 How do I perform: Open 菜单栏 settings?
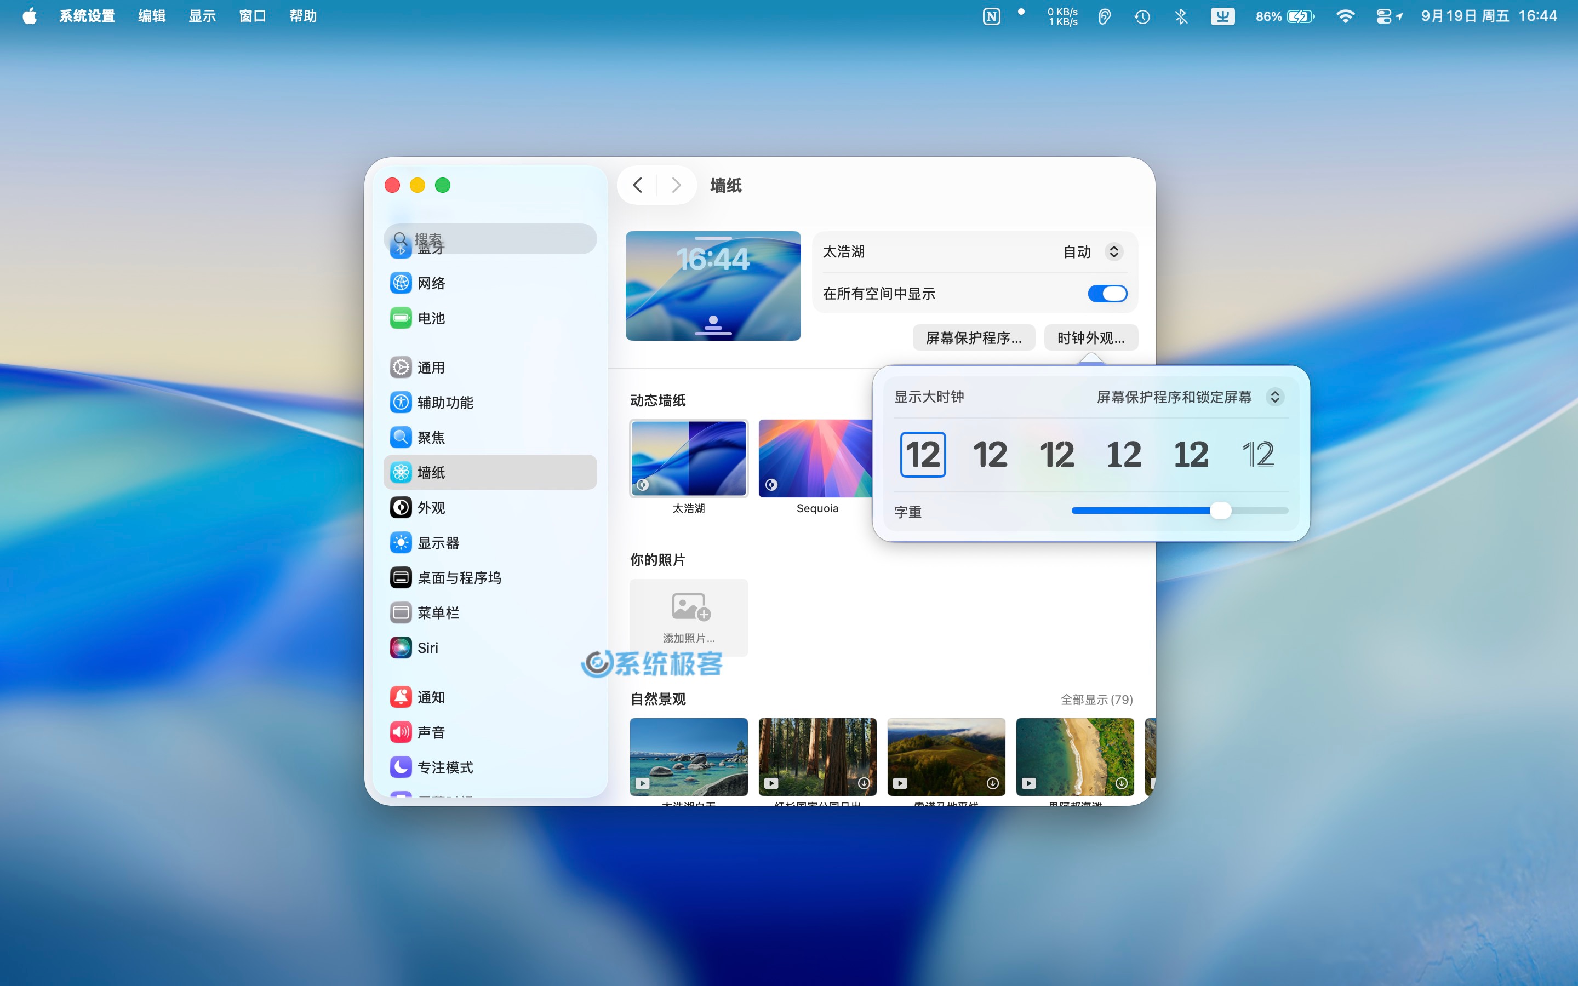pyautogui.click(x=490, y=613)
